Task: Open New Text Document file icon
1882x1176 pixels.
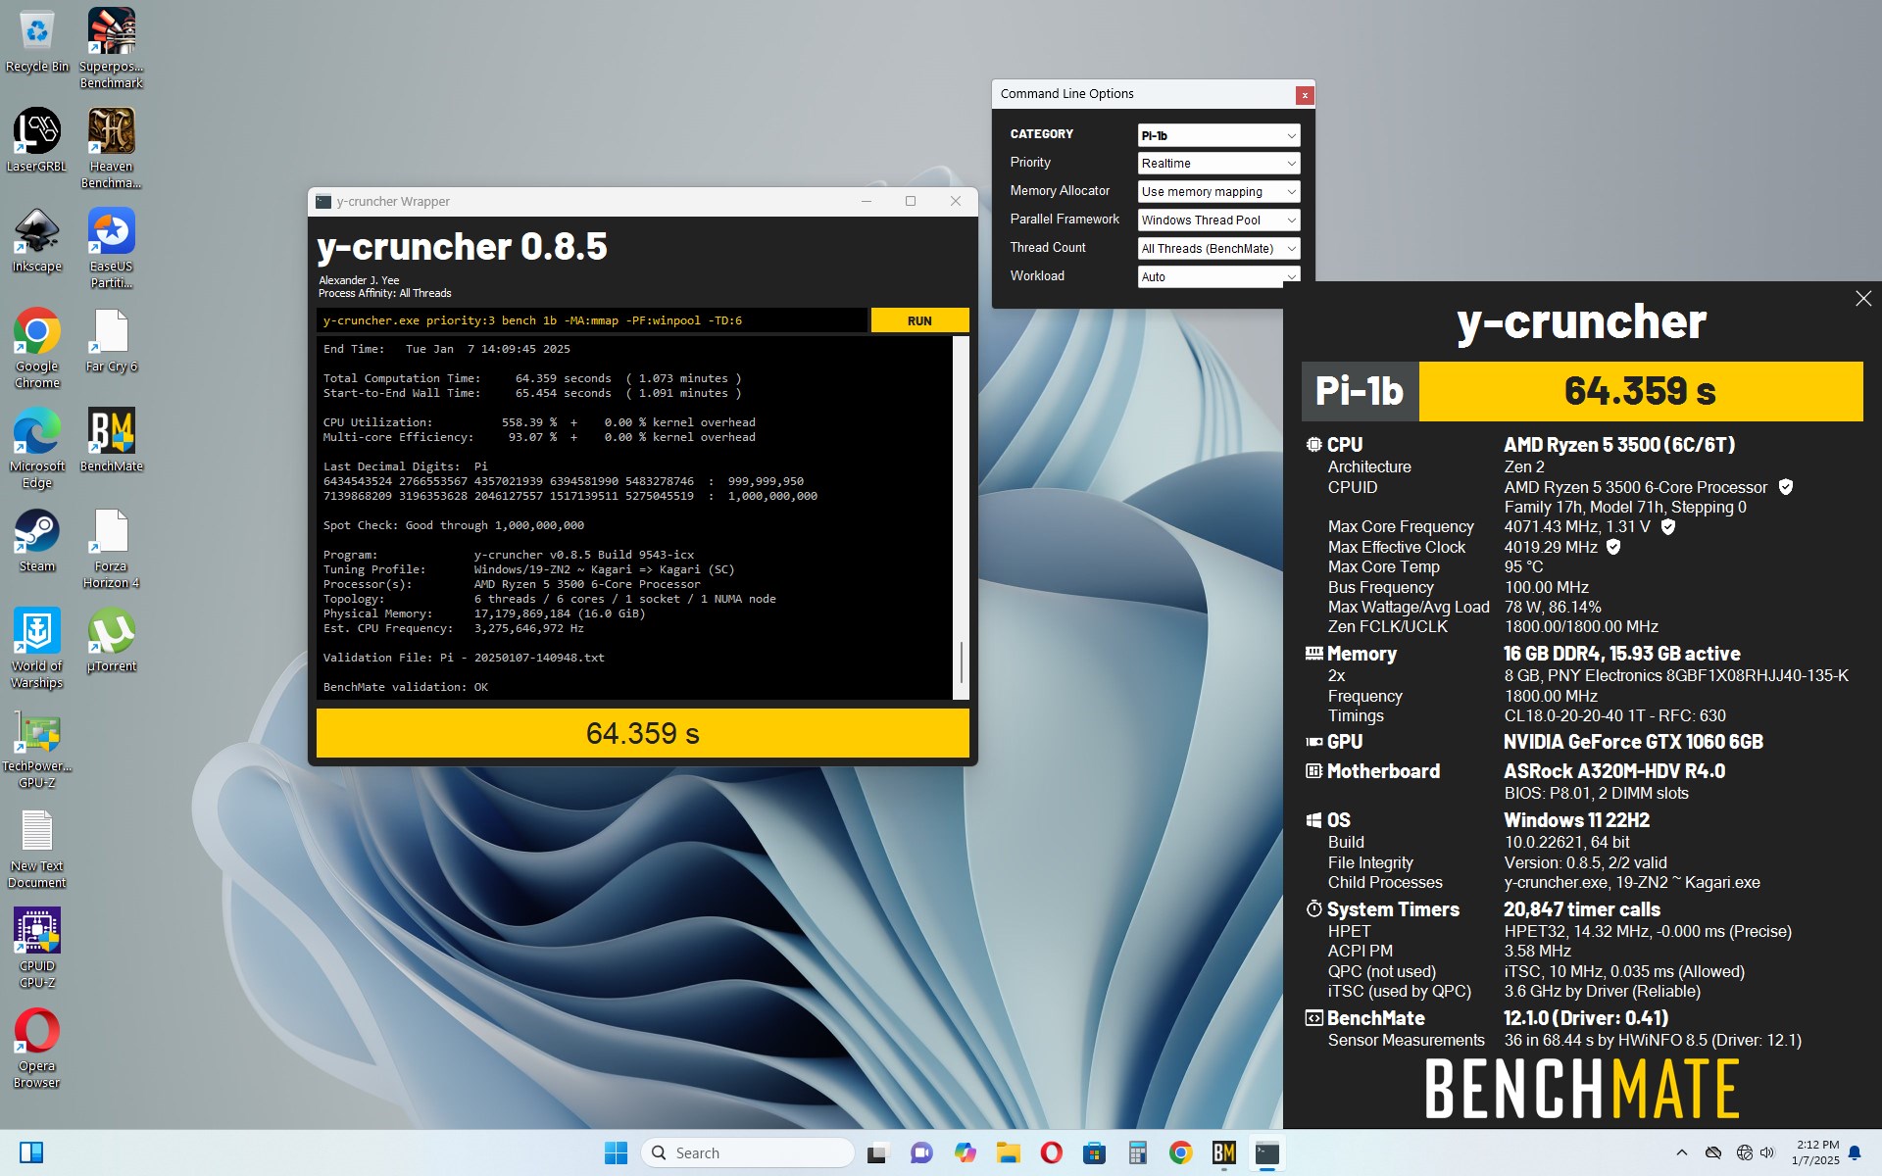Action: click(x=37, y=850)
